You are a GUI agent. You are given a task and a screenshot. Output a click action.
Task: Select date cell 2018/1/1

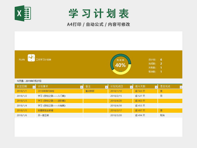[x=25, y=91]
